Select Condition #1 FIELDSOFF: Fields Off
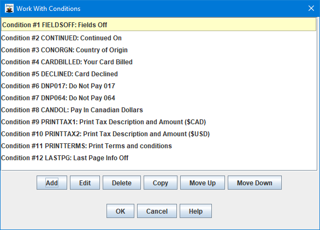The image size is (320, 230). click(158, 25)
